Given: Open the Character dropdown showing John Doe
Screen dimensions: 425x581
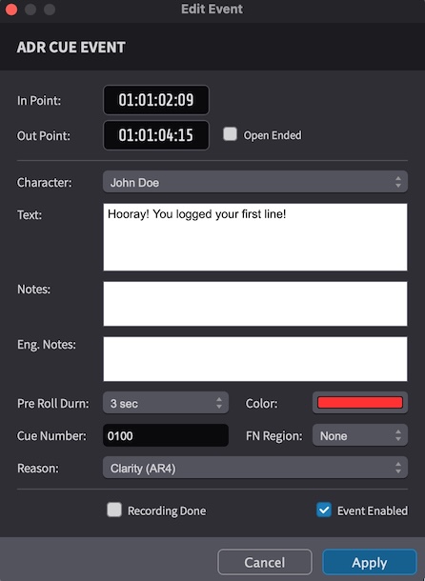Looking at the screenshot, I should [255, 182].
